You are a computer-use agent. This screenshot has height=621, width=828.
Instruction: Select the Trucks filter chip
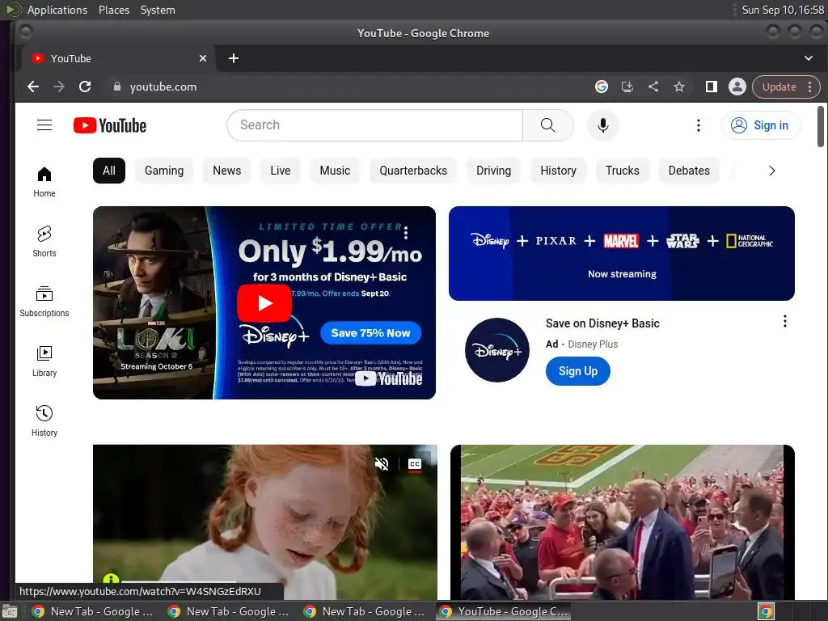click(622, 171)
